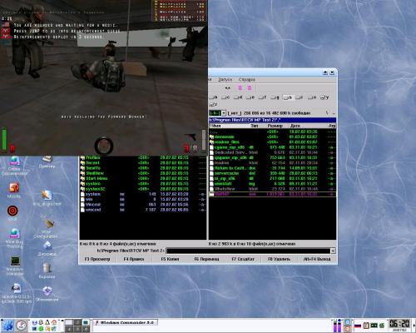Select drive f in the drive bar

pos(262,97)
